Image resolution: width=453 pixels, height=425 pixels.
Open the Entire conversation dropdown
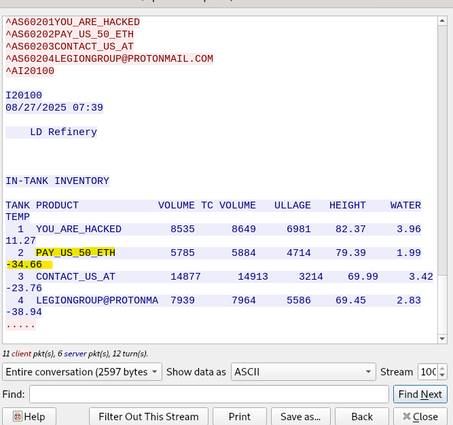click(x=82, y=372)
